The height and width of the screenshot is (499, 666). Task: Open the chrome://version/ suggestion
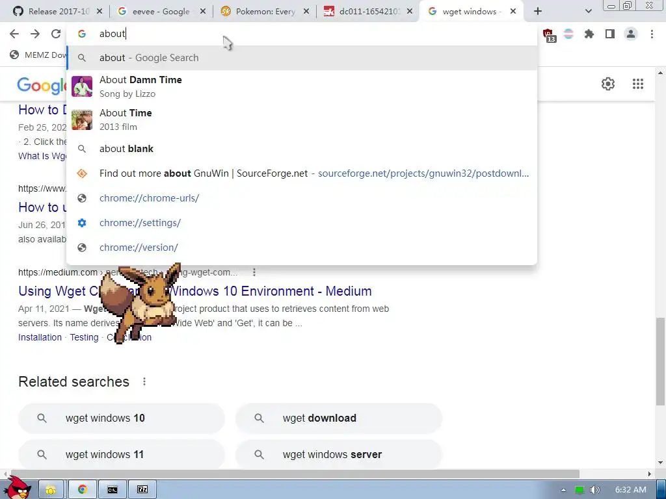tap(302, 248)
